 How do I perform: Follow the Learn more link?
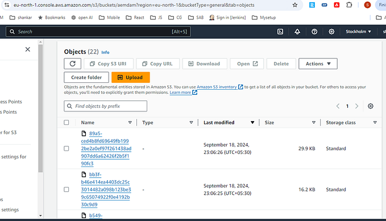pyautogui.click(x=184, y=93)
